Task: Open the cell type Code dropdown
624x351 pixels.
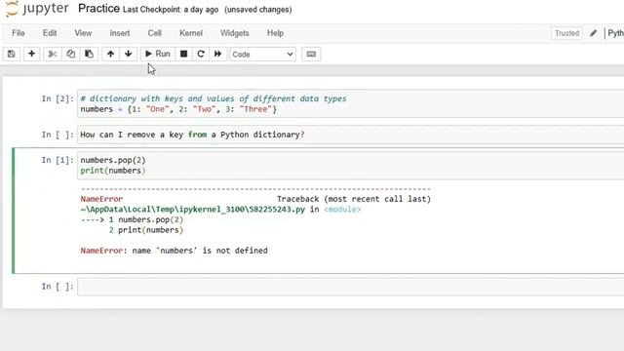Action: tap(262, 55)
